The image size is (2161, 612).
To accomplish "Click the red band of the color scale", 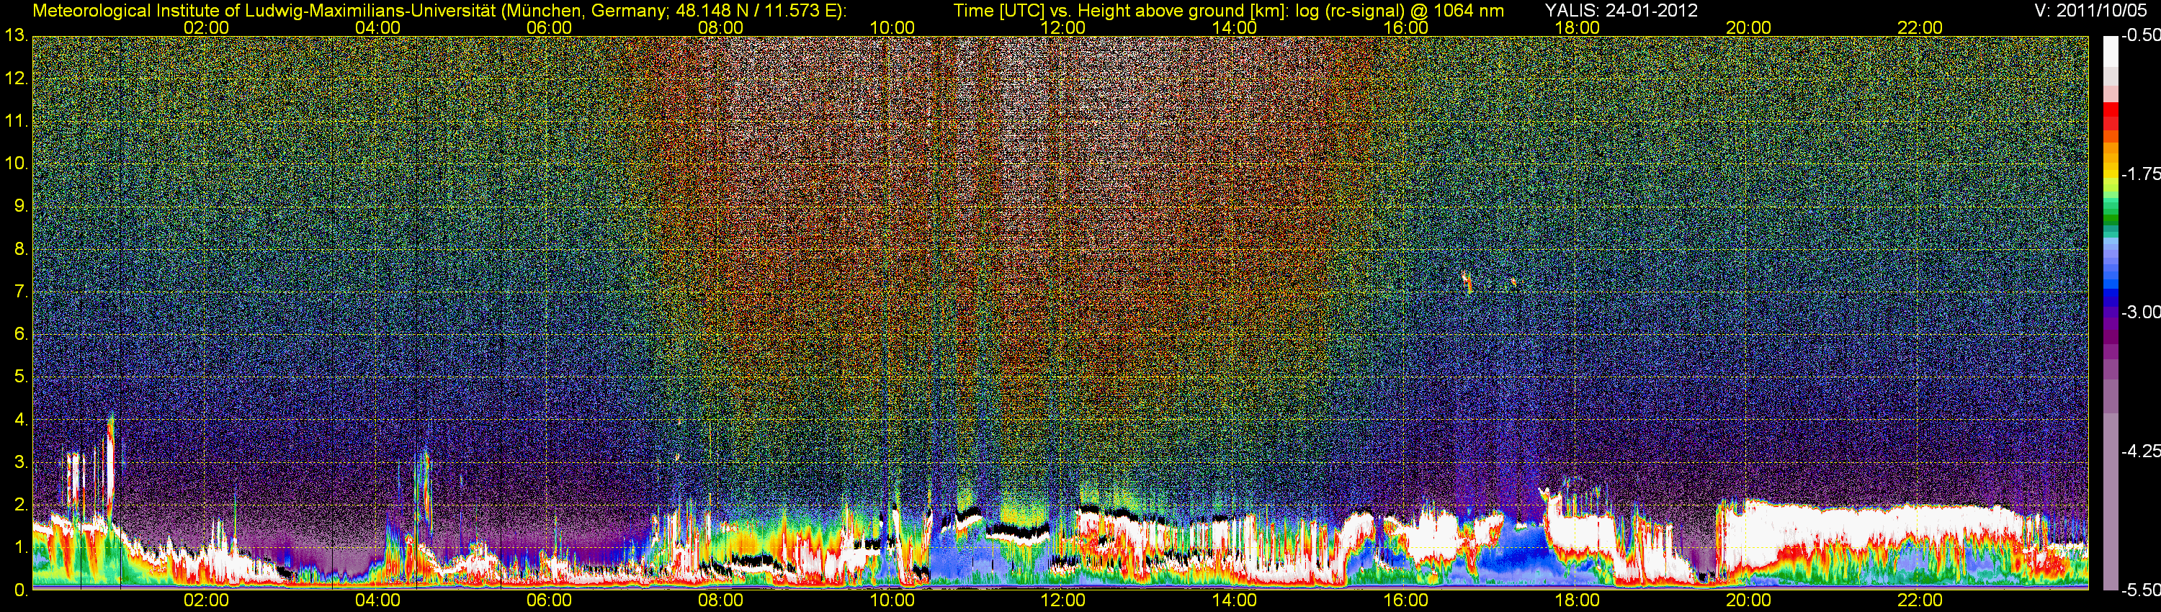I will [x=2110, y=116].
